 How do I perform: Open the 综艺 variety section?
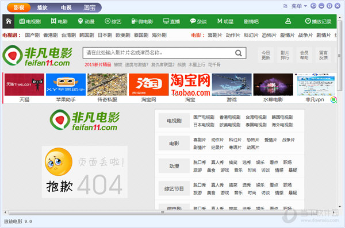(113, 21)
